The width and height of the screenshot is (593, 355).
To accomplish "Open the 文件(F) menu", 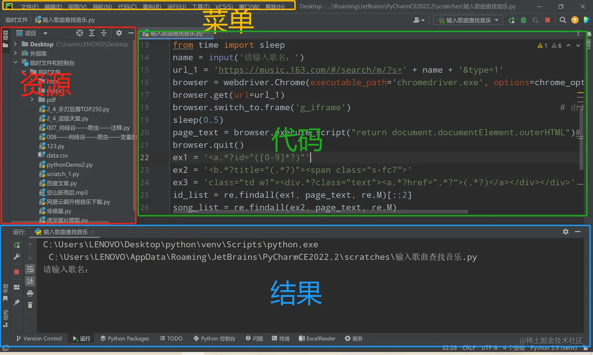I will pos(30,7).
